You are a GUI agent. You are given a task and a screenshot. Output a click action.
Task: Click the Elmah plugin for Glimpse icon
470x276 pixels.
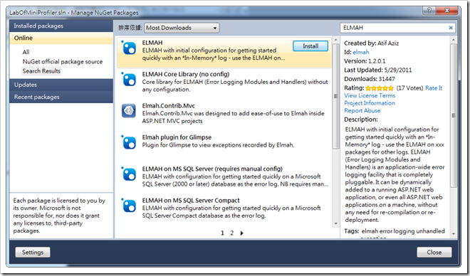(x=129, y=142)
